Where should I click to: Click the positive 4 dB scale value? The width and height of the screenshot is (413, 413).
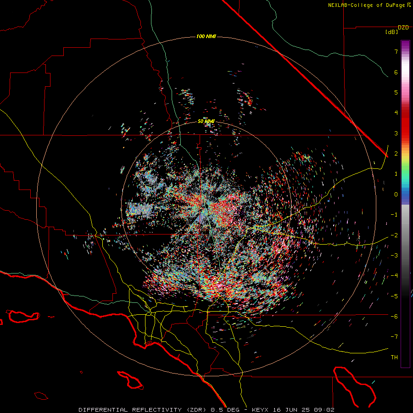point(396,113)
